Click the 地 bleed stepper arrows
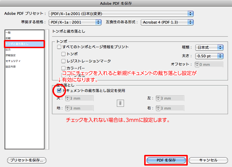 click(67, 108)
